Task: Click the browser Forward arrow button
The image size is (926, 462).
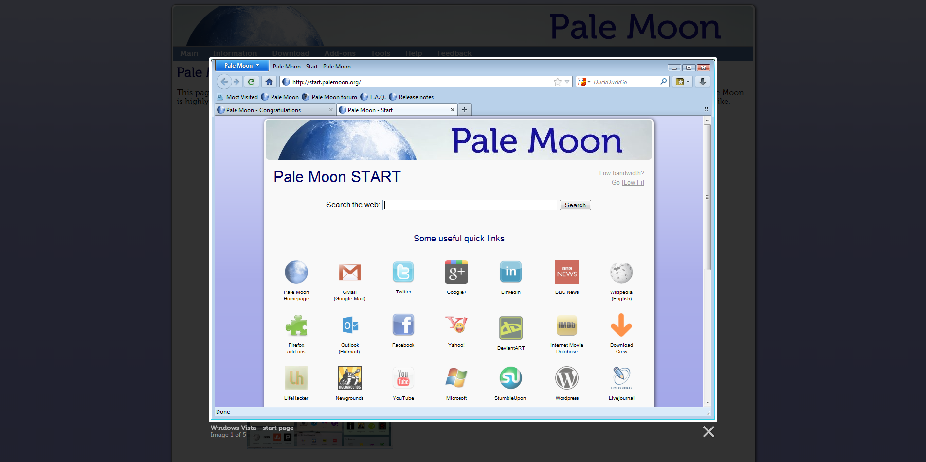Action: pyautogui.click(x=236, y=82)
